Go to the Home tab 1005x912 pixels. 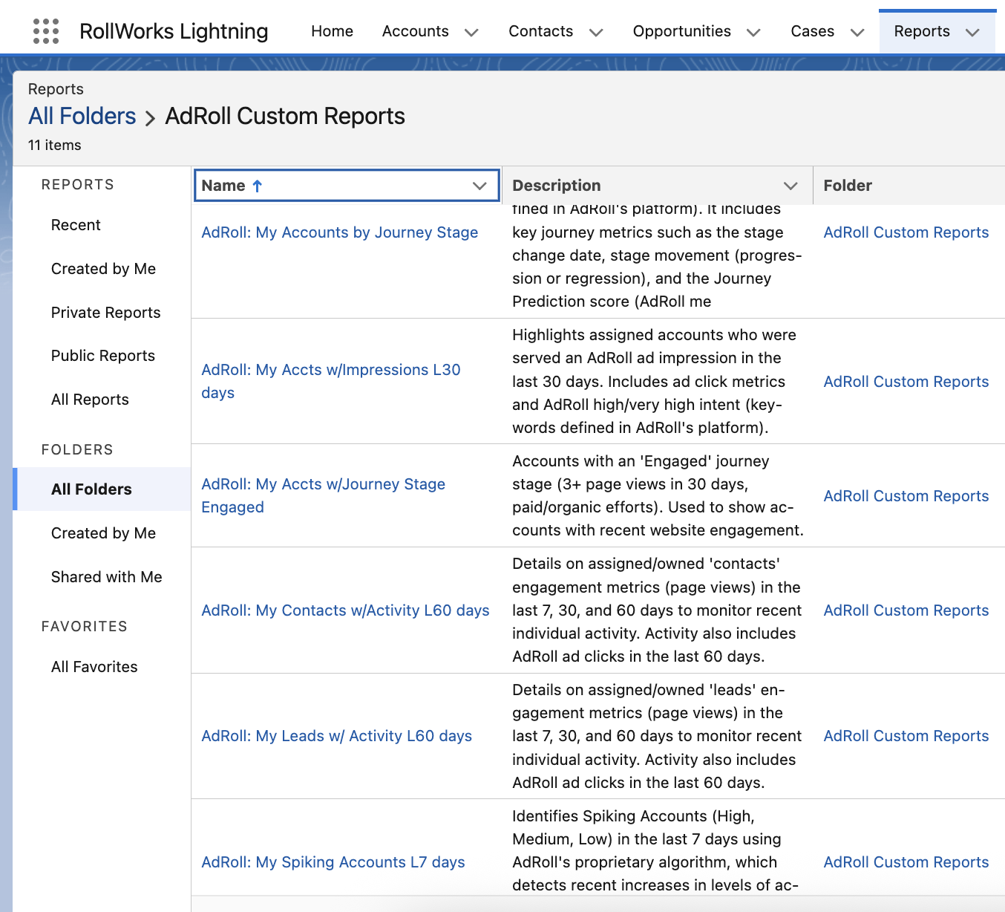click(x=332, y=31)
